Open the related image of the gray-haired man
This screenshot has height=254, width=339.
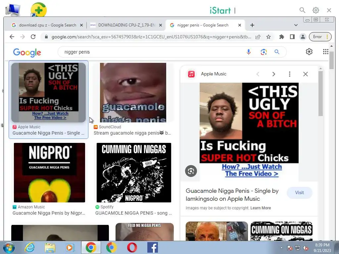(217, 231)
